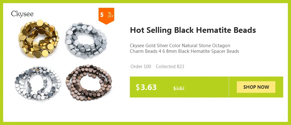Viewport: 291px width, 125px height.
Task: Click the number 5 on orange badge
Action: tap(102, 15)
